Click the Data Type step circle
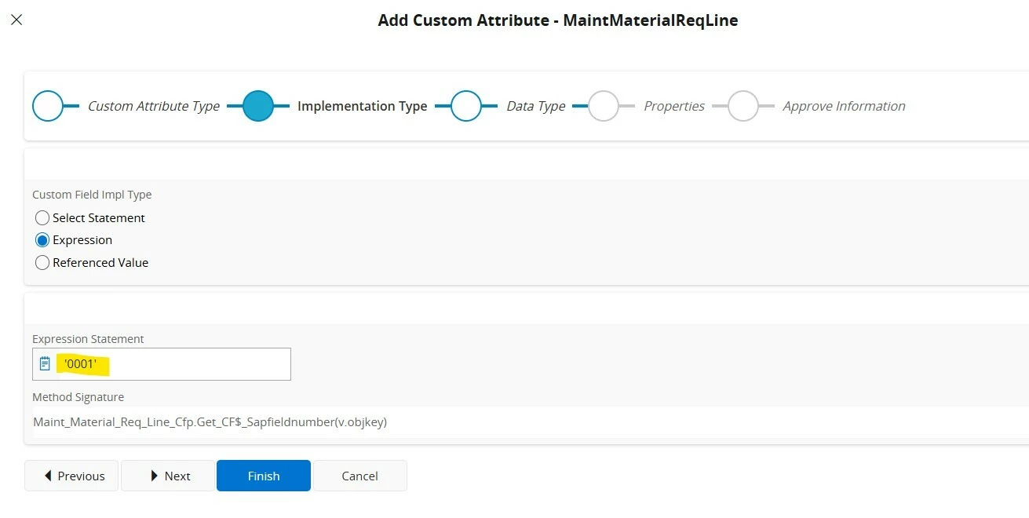This screenshot has width=1029, height=518. coord(466,106)
